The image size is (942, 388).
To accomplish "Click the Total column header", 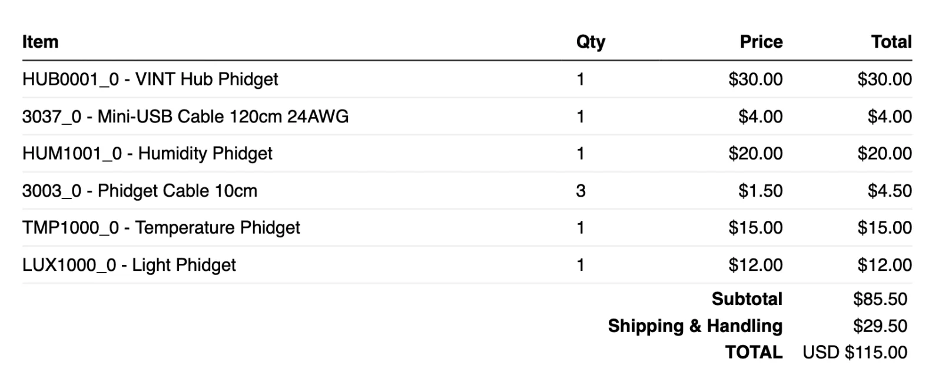I will pos(891,42).
